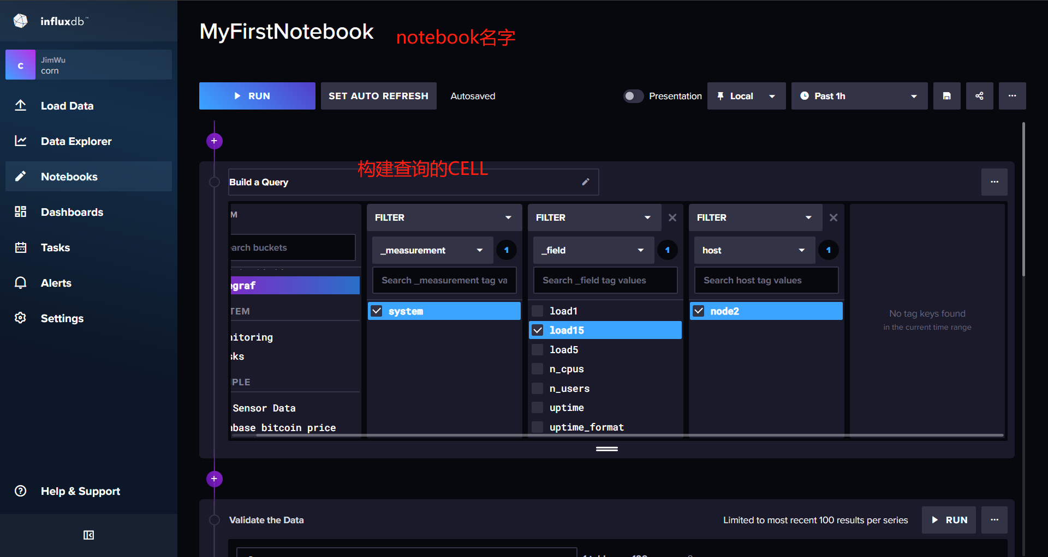Uncheck the system measurement checkbox
The image size is (1048, 557).
pos(377,311)
